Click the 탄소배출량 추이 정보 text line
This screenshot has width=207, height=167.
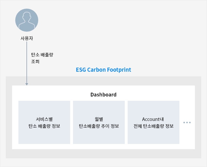pyautogui.click(x=99, y=126)
